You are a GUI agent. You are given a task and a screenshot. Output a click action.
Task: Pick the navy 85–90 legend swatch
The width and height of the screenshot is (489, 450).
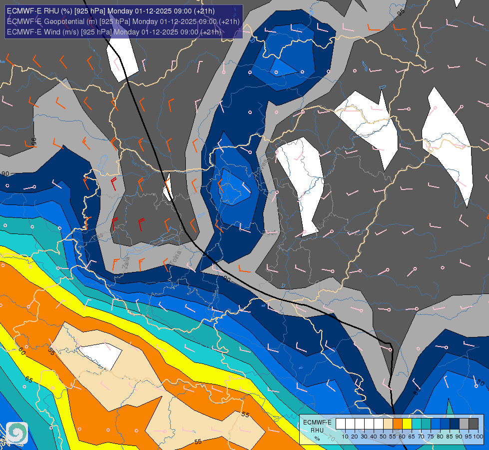(x=455, y=424)
